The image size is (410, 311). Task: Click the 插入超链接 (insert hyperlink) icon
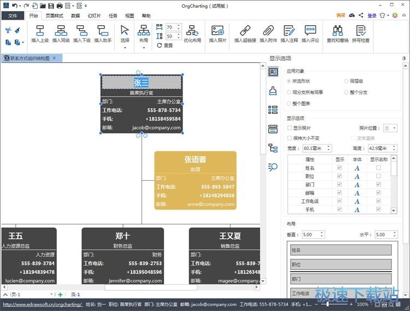(x=245, y=31)
